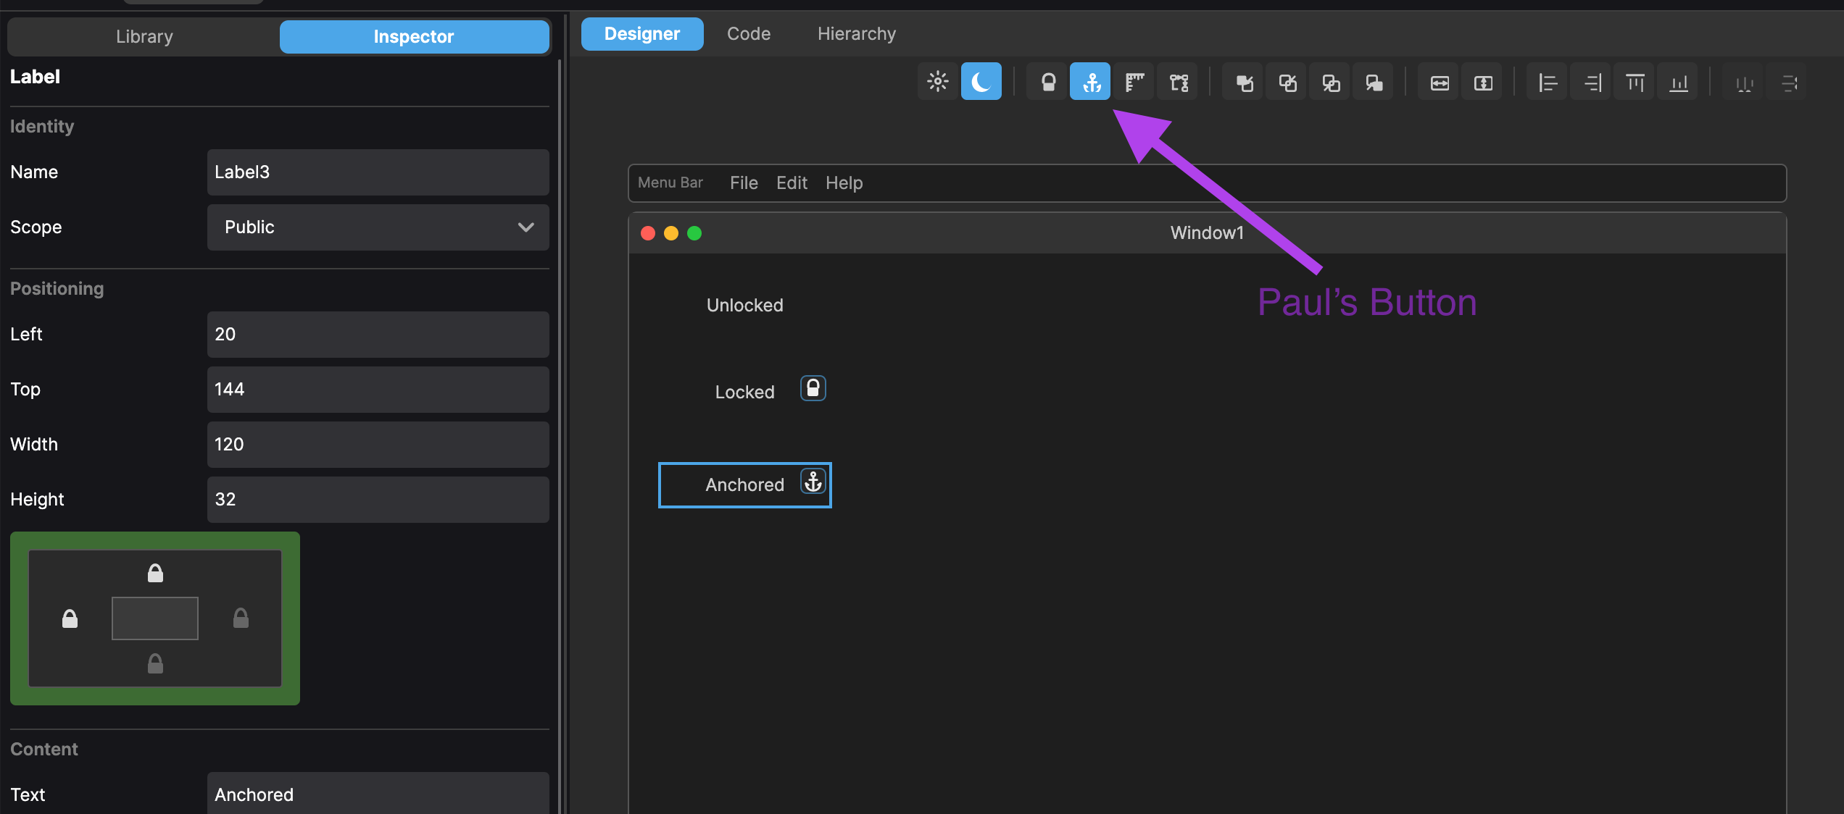Switch to the Library tab
The width and height of the screenshot is (1844, 814).
tap(144, 36)
